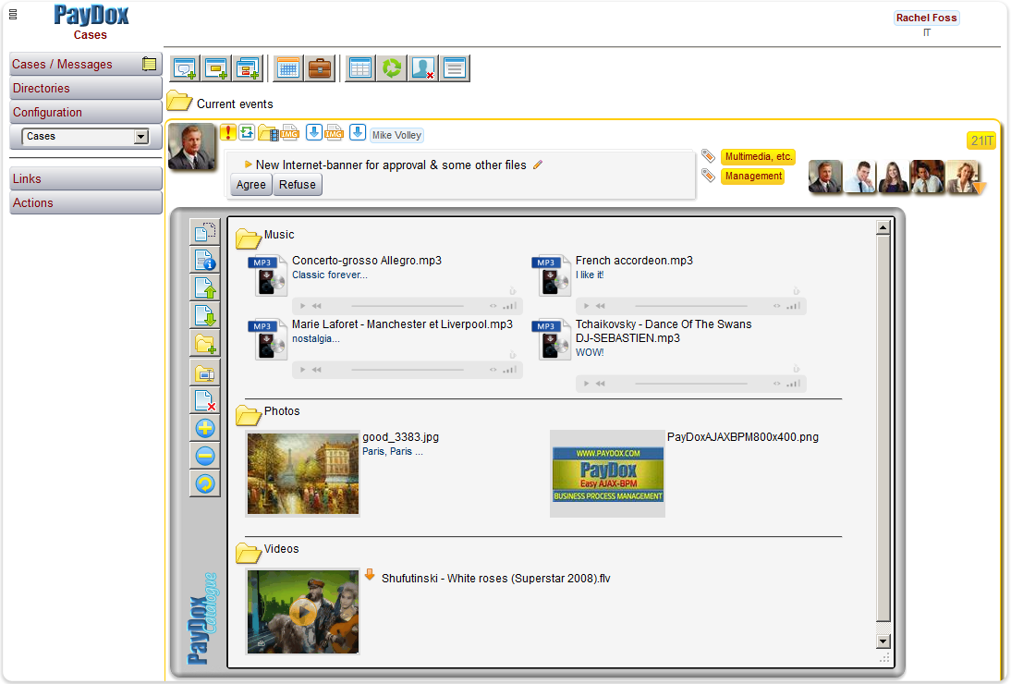Click the list view toolbar icon

coord(455,67)
